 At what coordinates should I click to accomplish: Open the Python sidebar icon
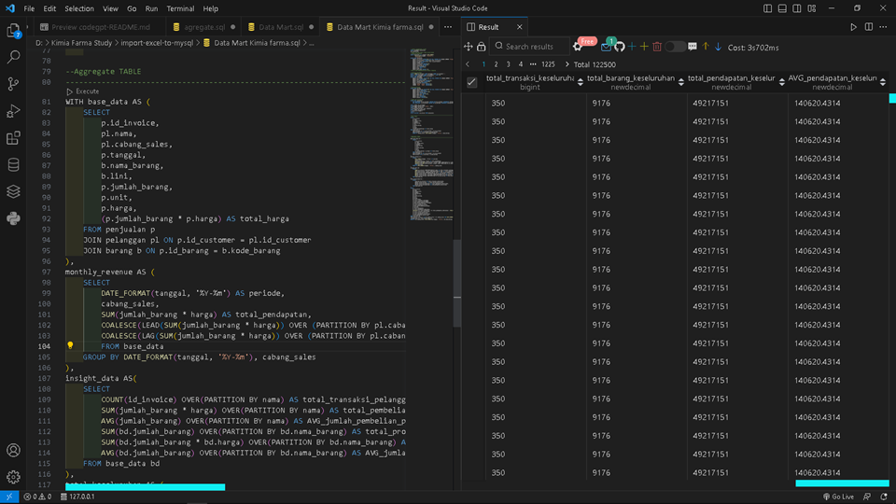tap(14, 219)
